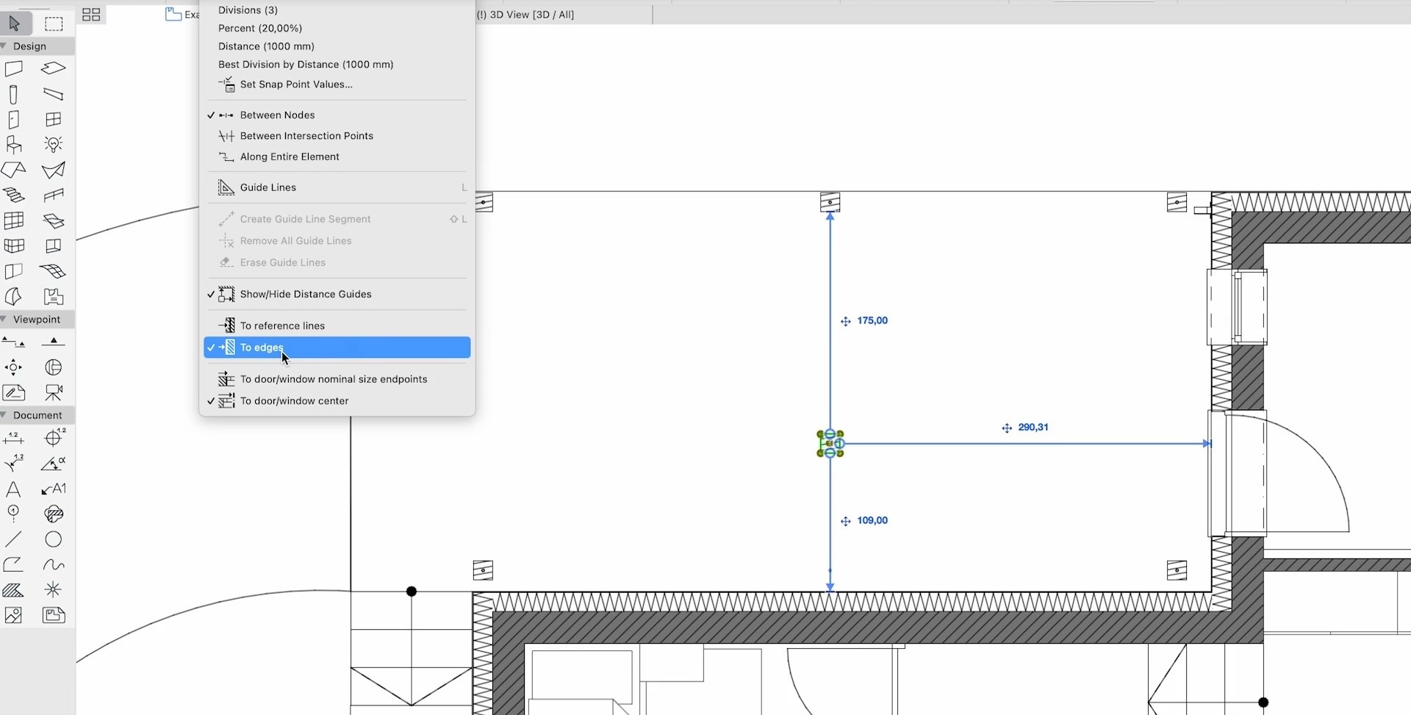Select the Label tool
The height and width of the screenshot is (715, 1411).
(54, 489)
